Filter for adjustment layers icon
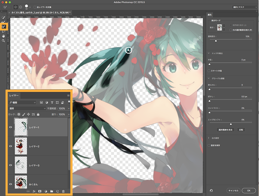The width and height of the screenshot is (259, 196). pos(46,103)
